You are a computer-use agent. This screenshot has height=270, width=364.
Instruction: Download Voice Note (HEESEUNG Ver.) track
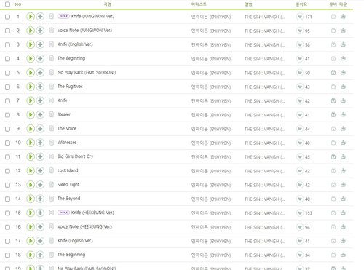(x=343, y=227)
